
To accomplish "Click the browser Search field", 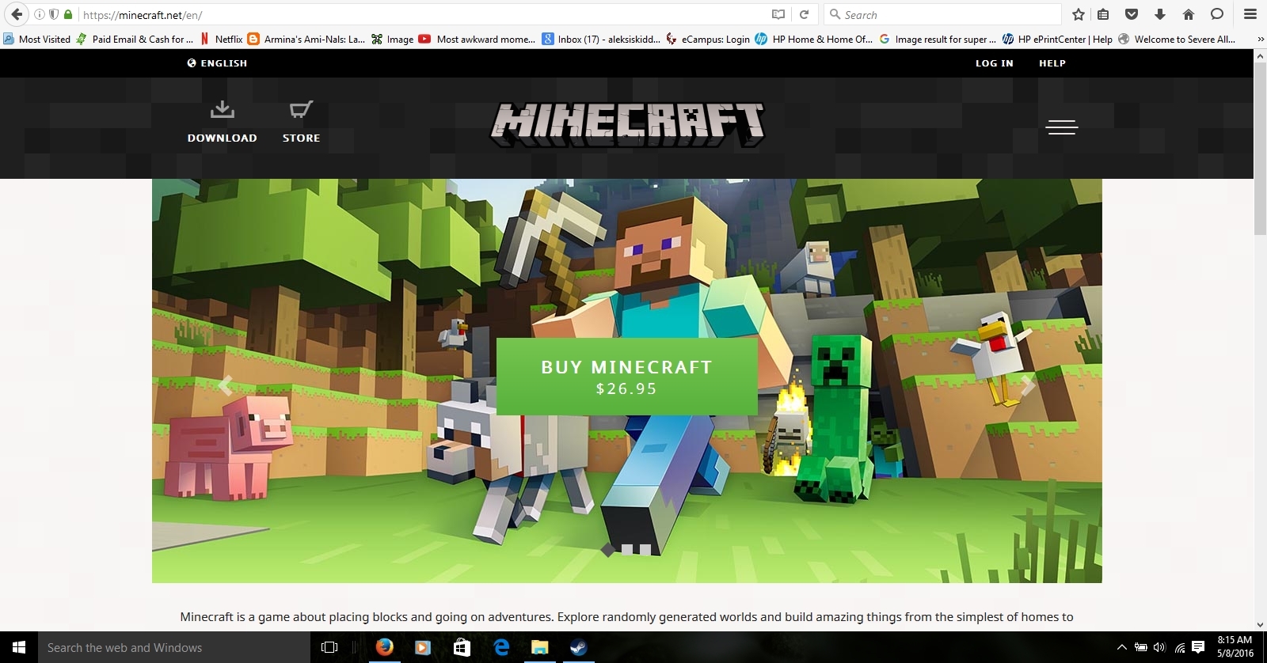I will tap(942, 14).
